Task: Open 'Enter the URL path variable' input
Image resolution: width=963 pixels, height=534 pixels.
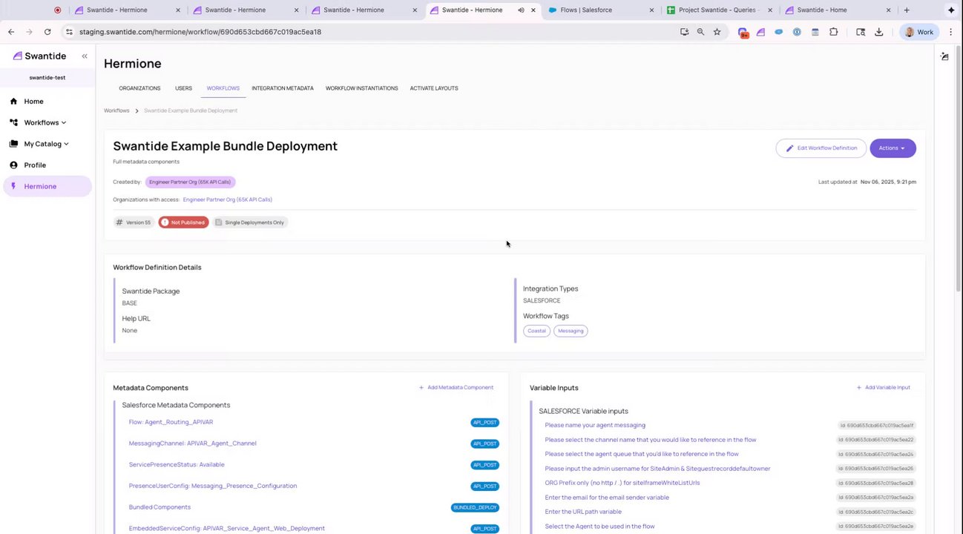Action: click(x=583, y=512)
